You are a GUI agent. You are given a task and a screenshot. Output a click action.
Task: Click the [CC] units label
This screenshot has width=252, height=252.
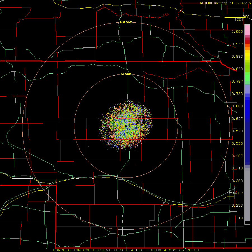point(239,19)
